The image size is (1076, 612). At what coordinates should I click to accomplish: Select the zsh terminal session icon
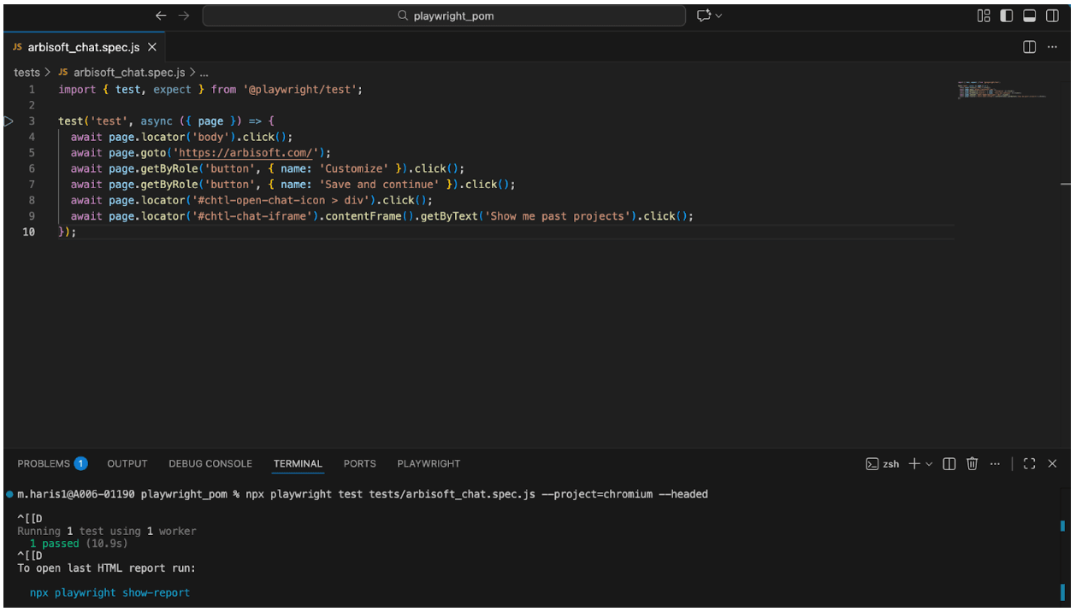874,463
